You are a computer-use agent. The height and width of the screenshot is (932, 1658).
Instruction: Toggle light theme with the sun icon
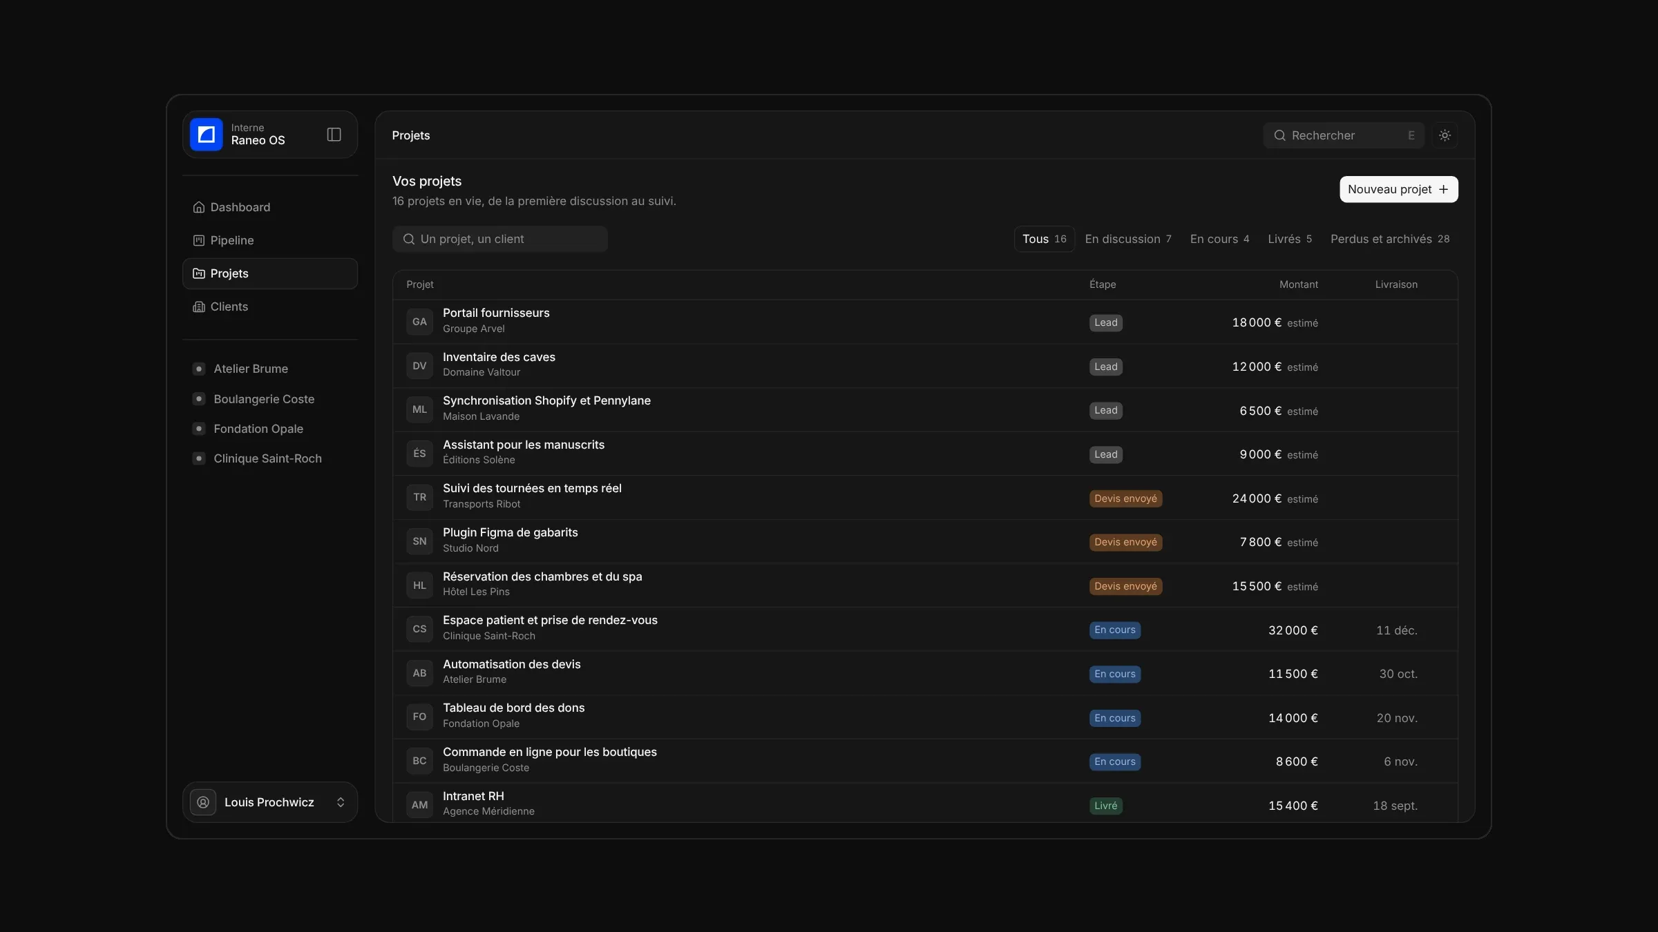point(1445,135)
